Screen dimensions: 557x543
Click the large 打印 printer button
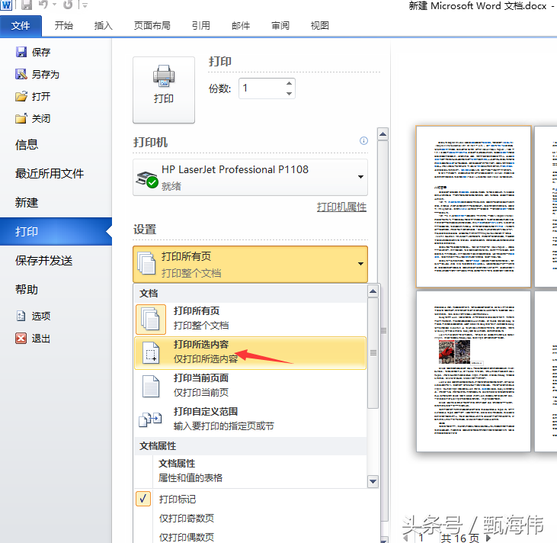(x=164, y=90)
